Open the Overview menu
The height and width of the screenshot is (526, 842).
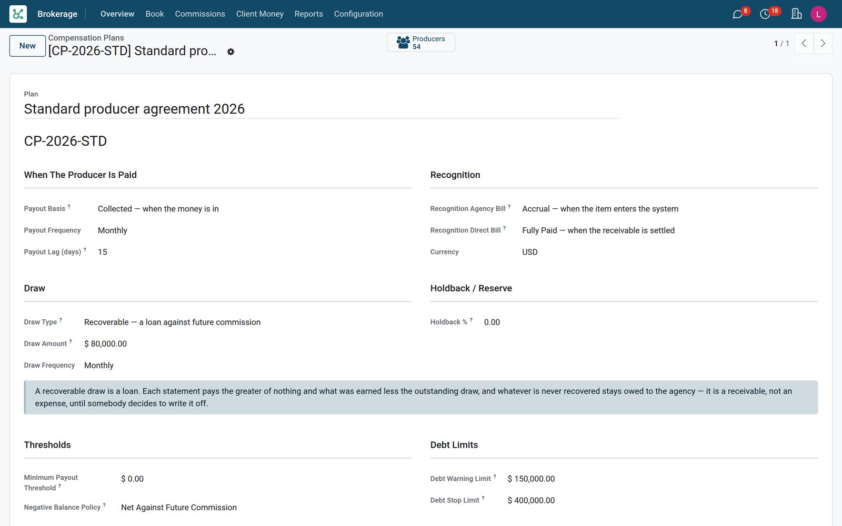(x=117, y=14)
